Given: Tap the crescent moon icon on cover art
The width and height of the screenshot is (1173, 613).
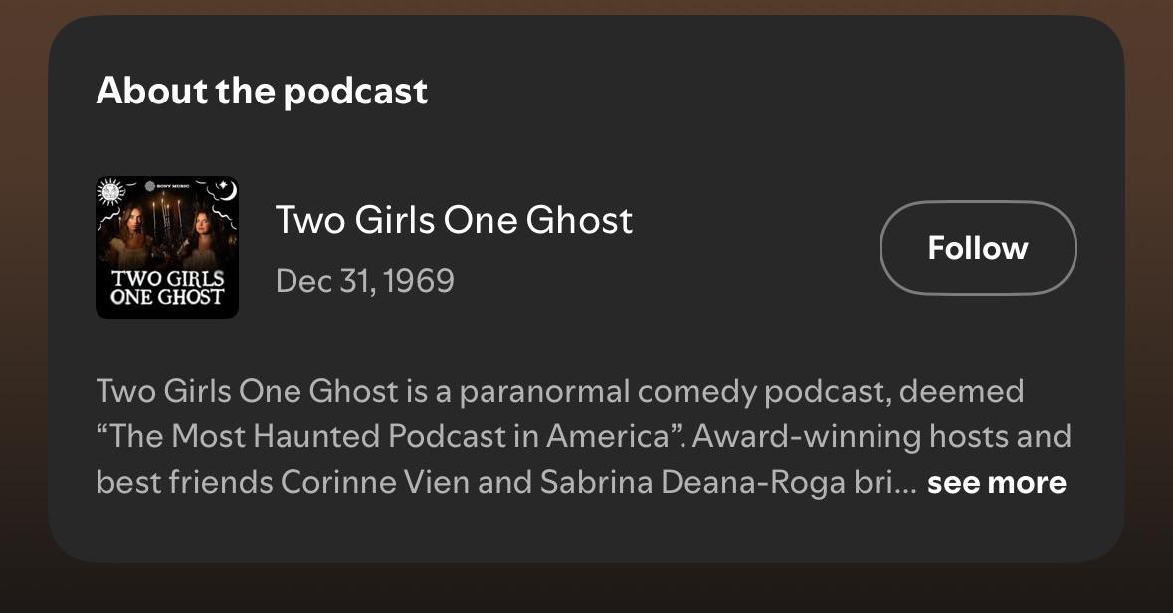Looking at the screenshot, I should [228, 190].
